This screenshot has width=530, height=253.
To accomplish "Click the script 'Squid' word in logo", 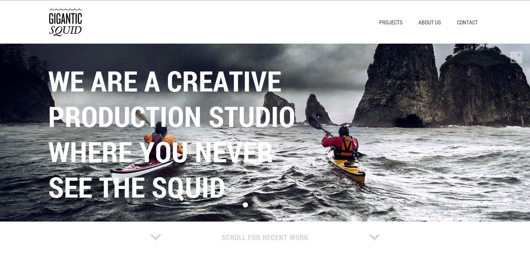I will click(x=66, y=31).
